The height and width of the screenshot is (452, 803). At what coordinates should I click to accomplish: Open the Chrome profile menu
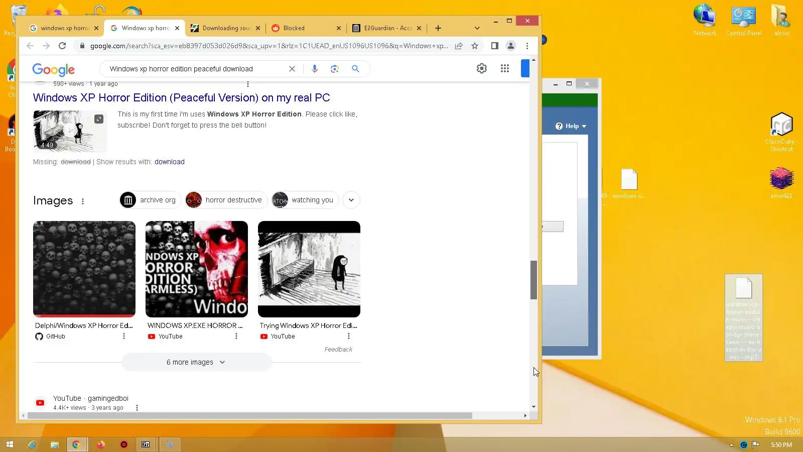click(511, 46)
